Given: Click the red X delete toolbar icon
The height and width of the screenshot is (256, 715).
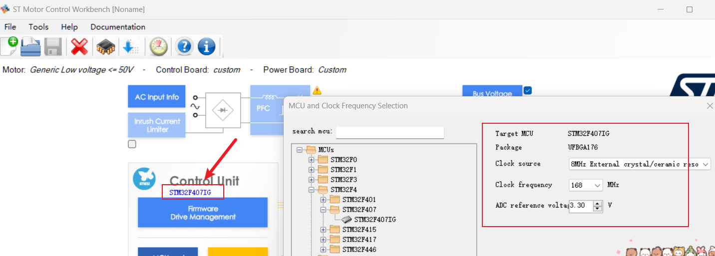Looking at the screenshot, I should [x=79, y=47].
